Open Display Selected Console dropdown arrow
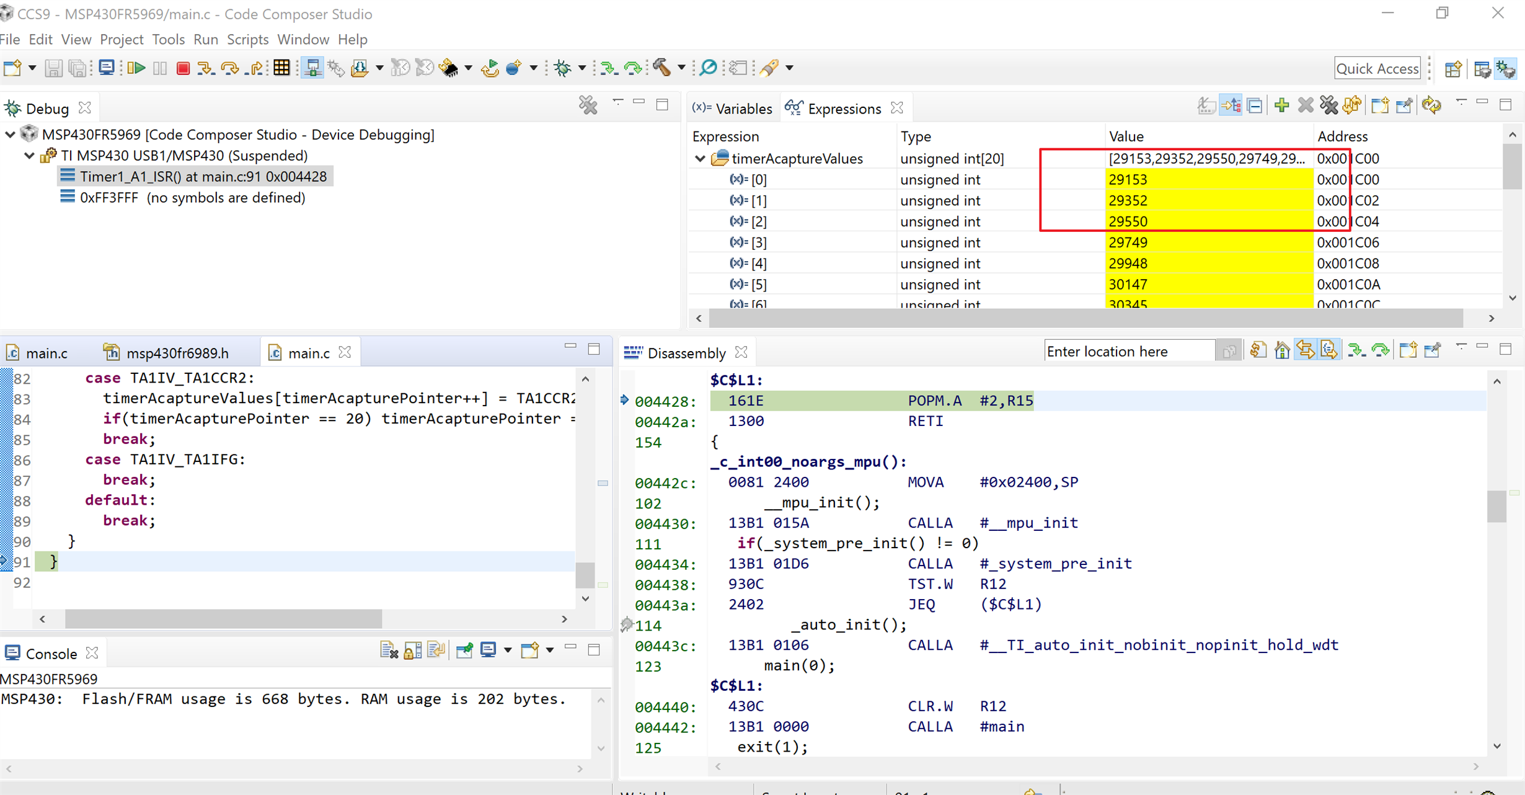 (507, 651)
